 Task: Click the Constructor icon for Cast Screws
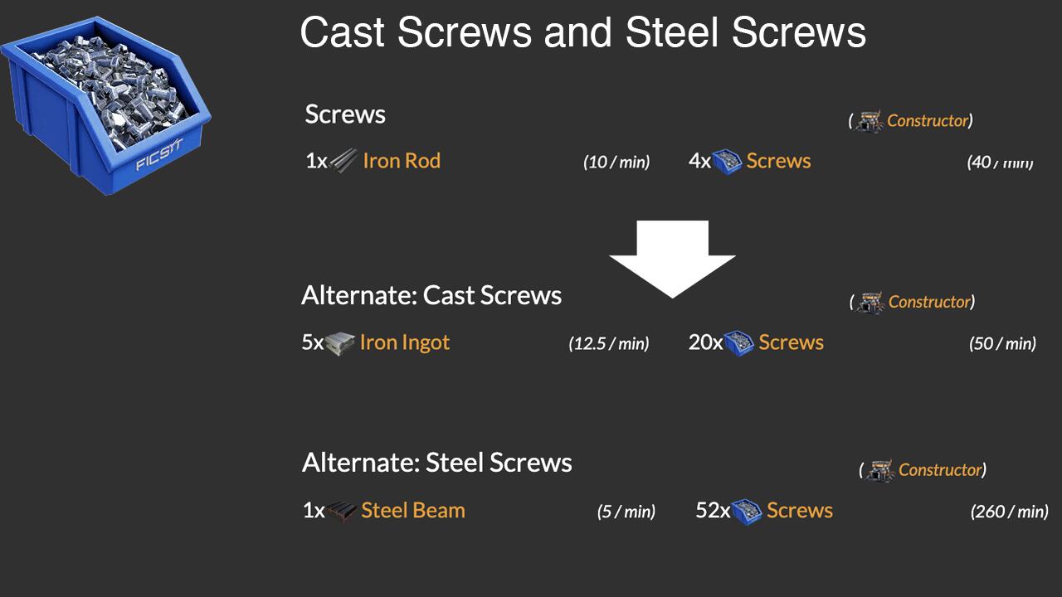tap(871, 302)
